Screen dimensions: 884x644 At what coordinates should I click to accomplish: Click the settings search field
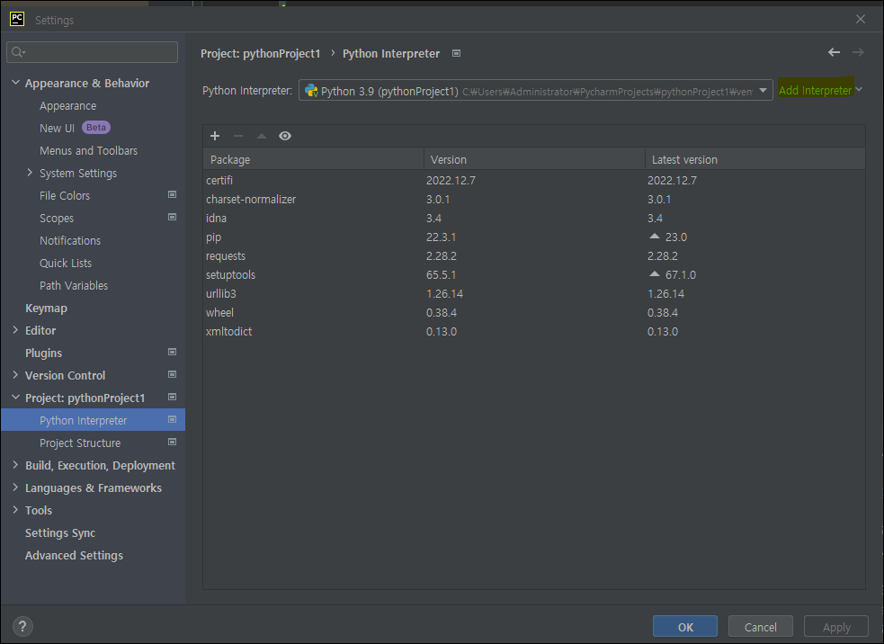(93, 52)
